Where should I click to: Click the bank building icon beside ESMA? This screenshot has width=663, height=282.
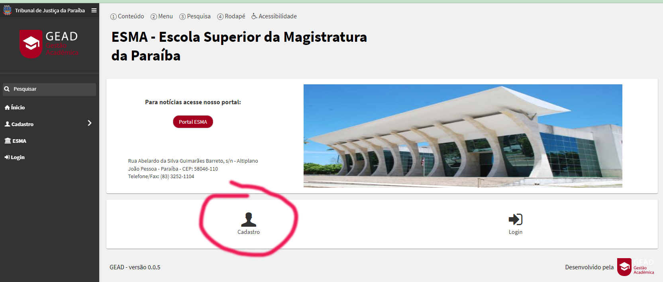pyautogui.click(x=8, y=140)
